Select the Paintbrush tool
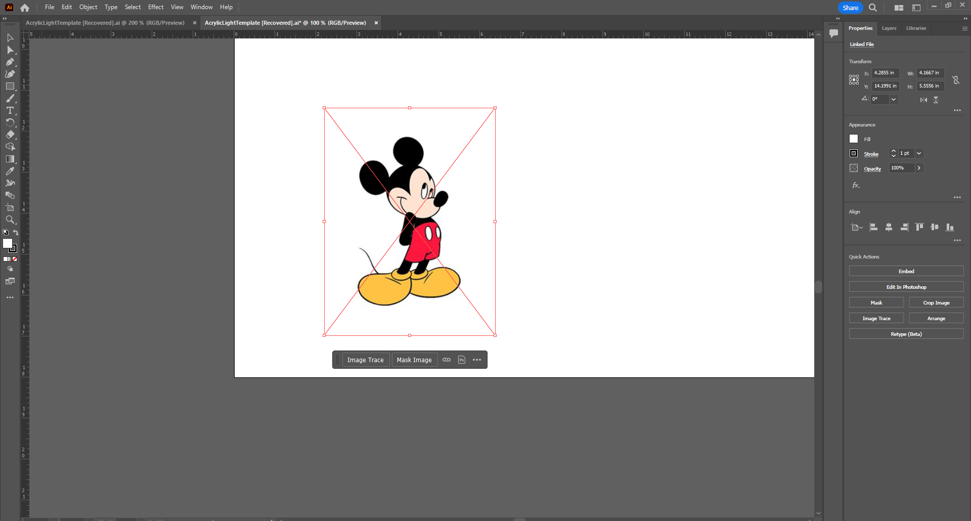 click(x=10, y=98)
